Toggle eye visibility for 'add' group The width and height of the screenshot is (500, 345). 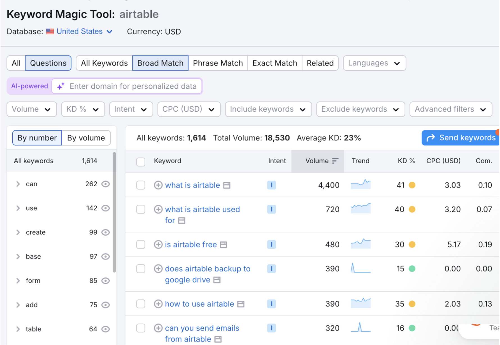point(106,305)
